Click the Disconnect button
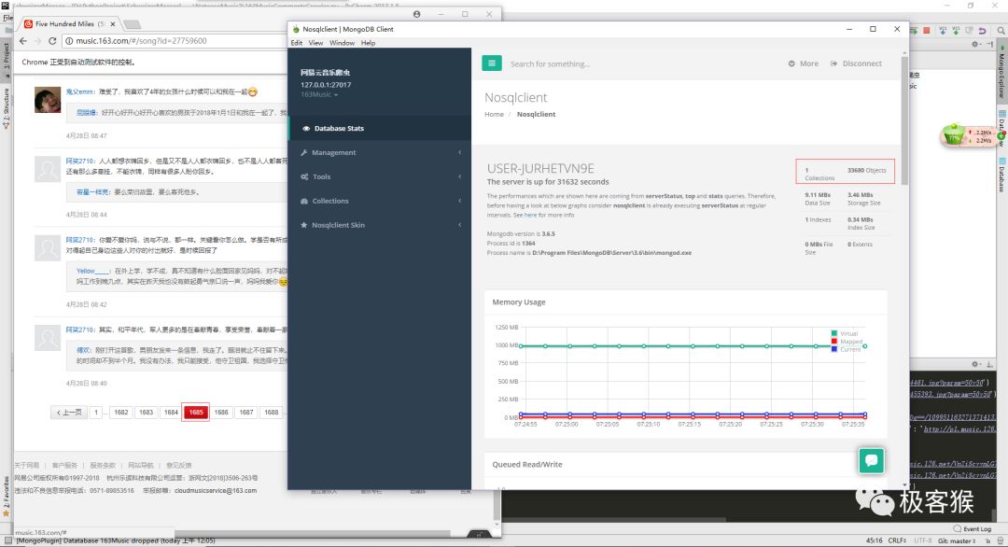 point(856,63)
